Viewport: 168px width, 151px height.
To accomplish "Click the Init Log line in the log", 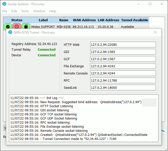I will (x=37, y=98).
